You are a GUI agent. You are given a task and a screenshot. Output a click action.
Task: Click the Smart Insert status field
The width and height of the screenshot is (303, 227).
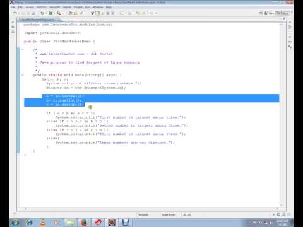coord(169,214)
